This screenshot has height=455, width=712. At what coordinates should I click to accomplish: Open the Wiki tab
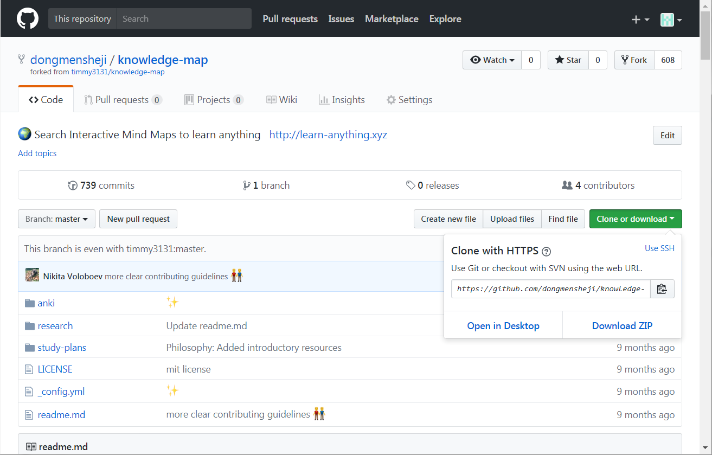[x=281, y=100]
